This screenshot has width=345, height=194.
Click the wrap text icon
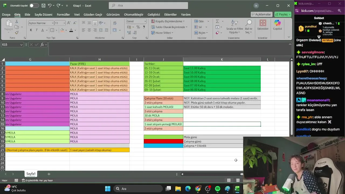pos(115,23)
